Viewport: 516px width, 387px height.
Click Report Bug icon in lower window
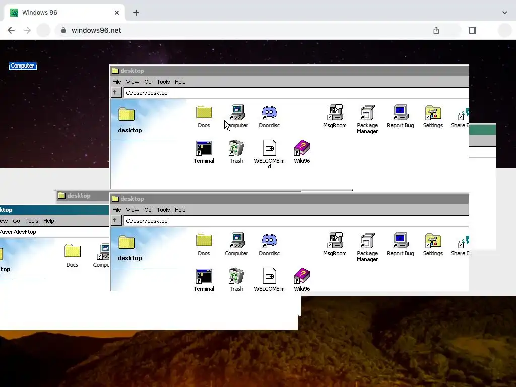pos(400,244)
